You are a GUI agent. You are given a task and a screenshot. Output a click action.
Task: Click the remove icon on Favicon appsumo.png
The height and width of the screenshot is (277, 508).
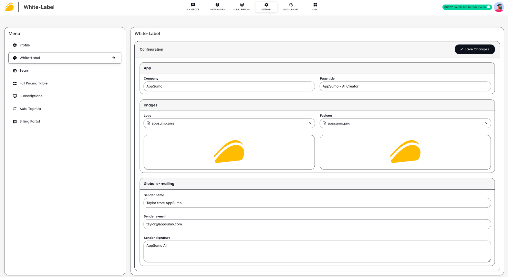click(486, 123)
